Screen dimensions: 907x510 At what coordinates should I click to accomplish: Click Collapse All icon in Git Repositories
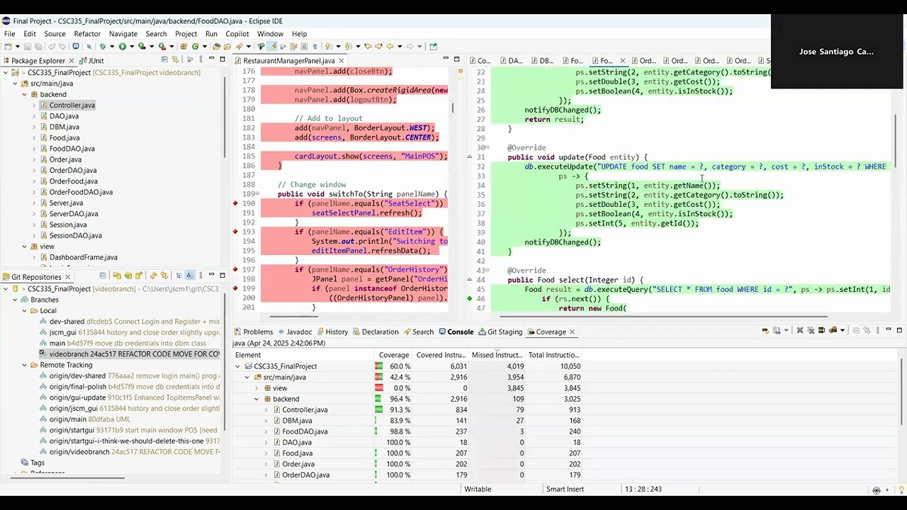coord(103,276)
